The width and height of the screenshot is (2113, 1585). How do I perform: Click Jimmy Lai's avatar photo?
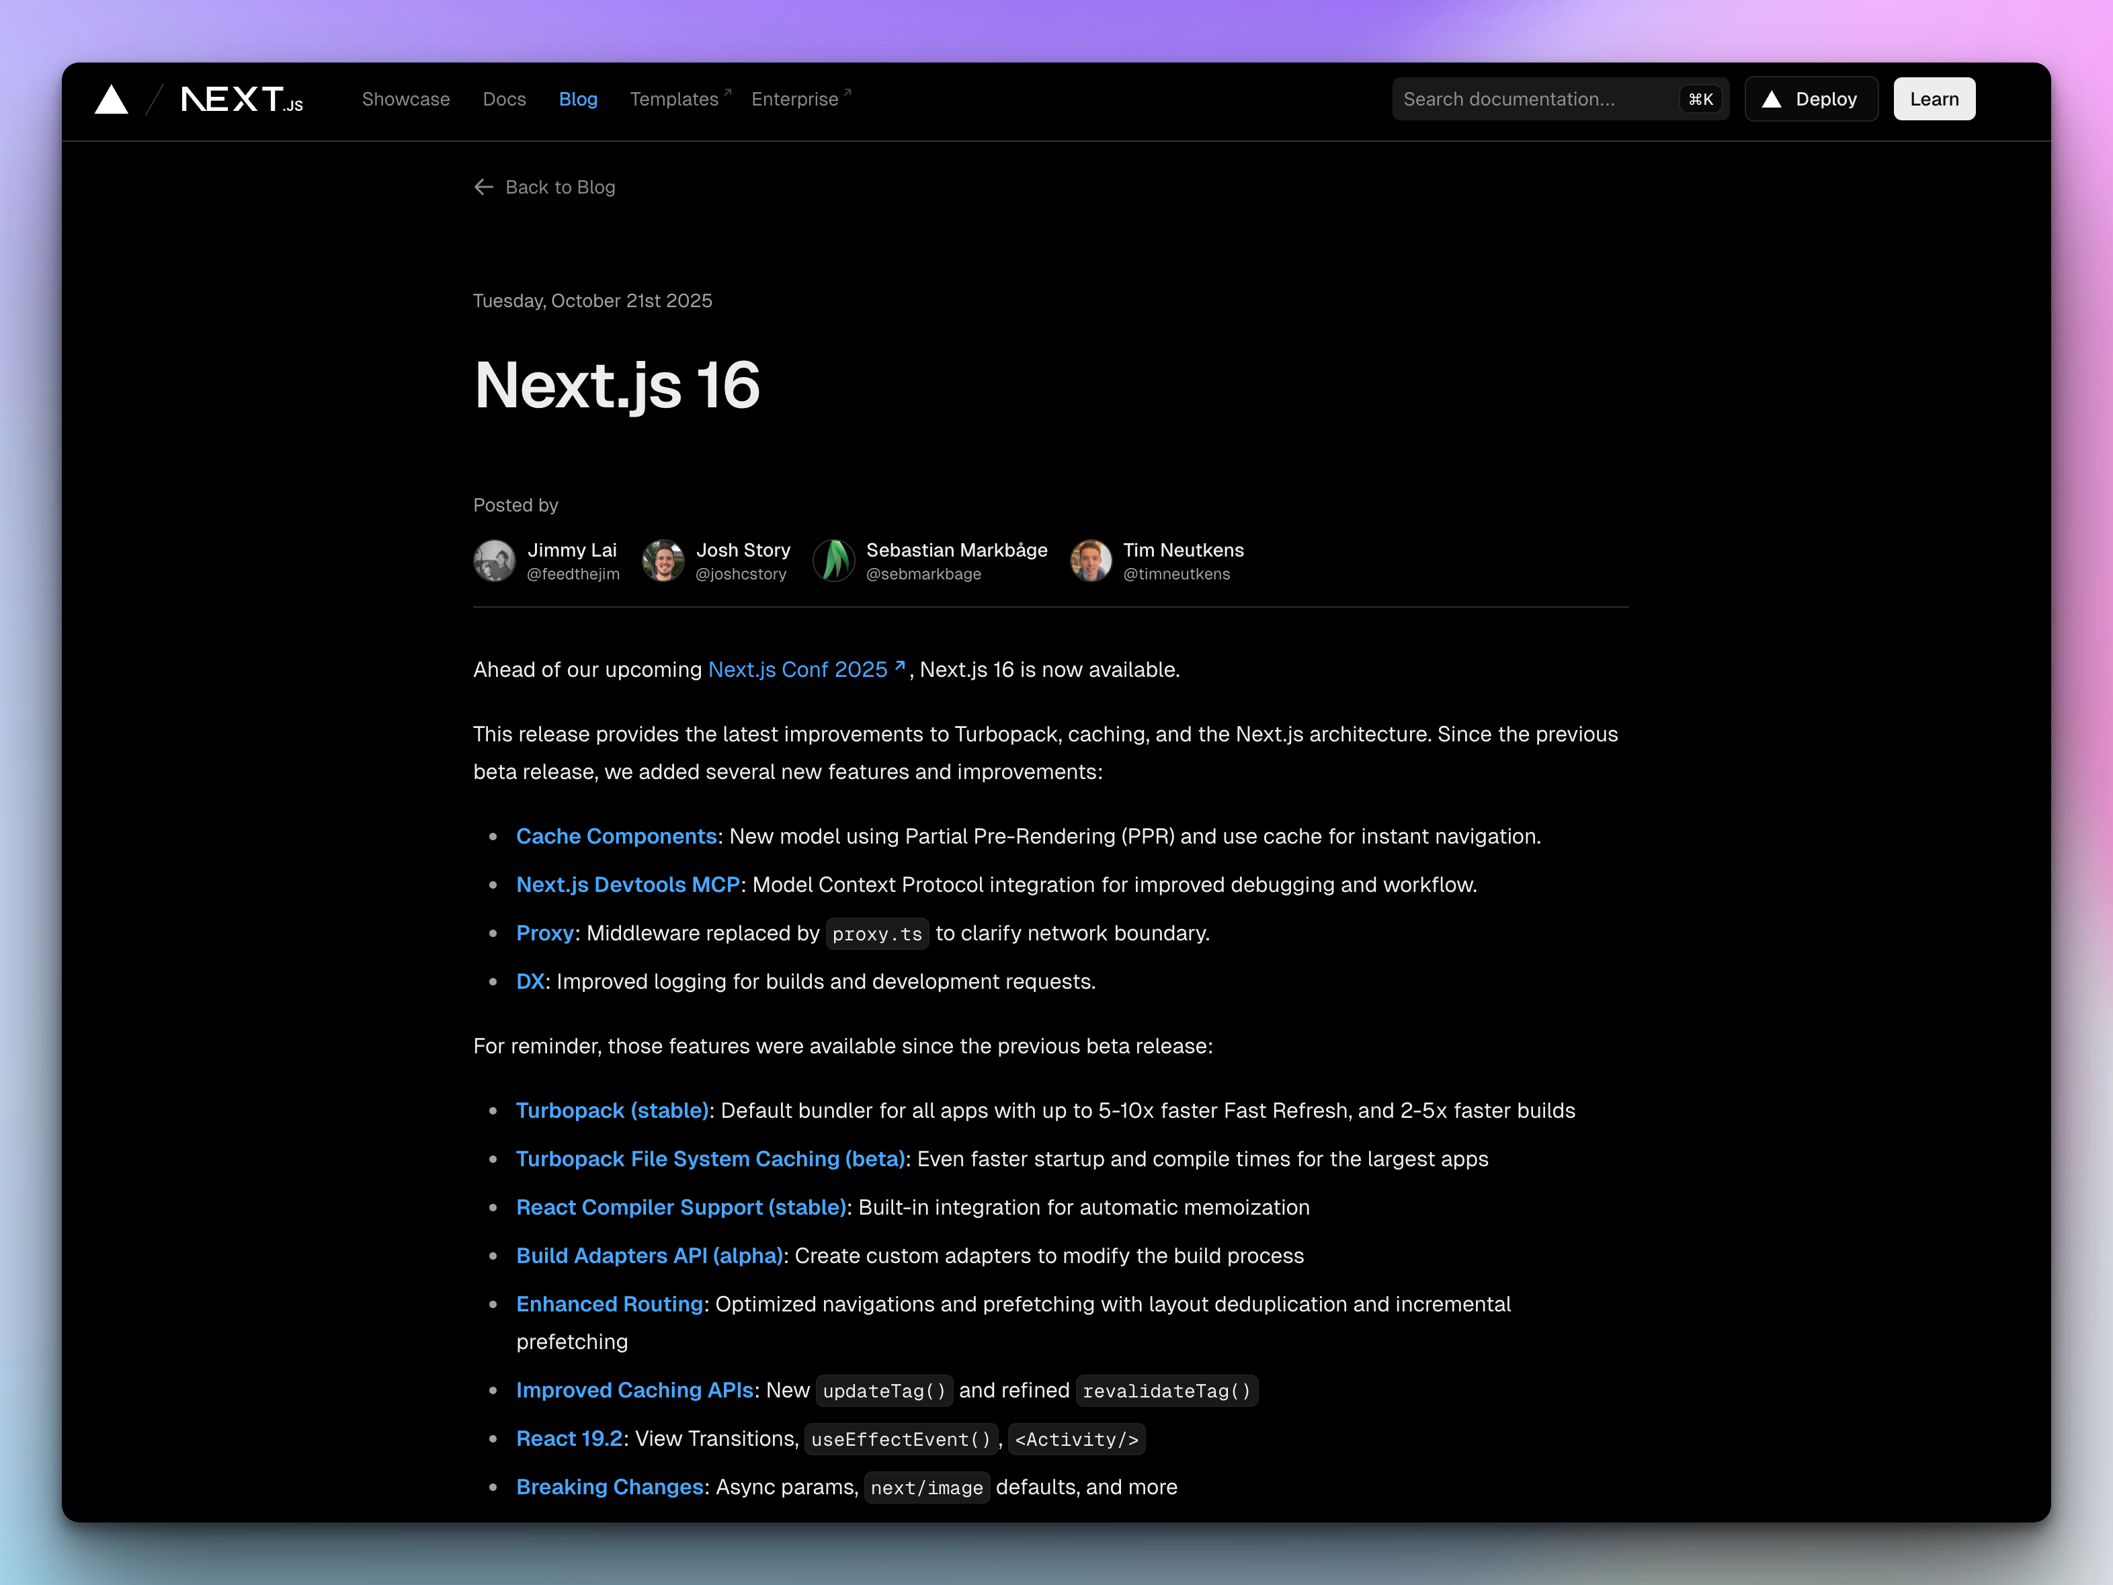(x=495, y=561)
